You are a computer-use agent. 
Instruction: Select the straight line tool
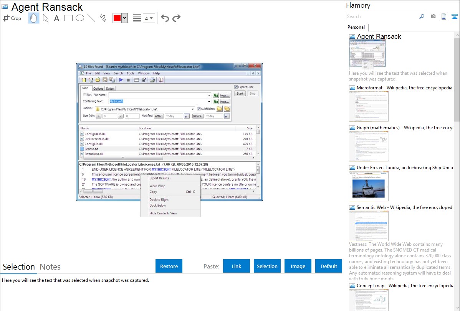coord(91,18)
